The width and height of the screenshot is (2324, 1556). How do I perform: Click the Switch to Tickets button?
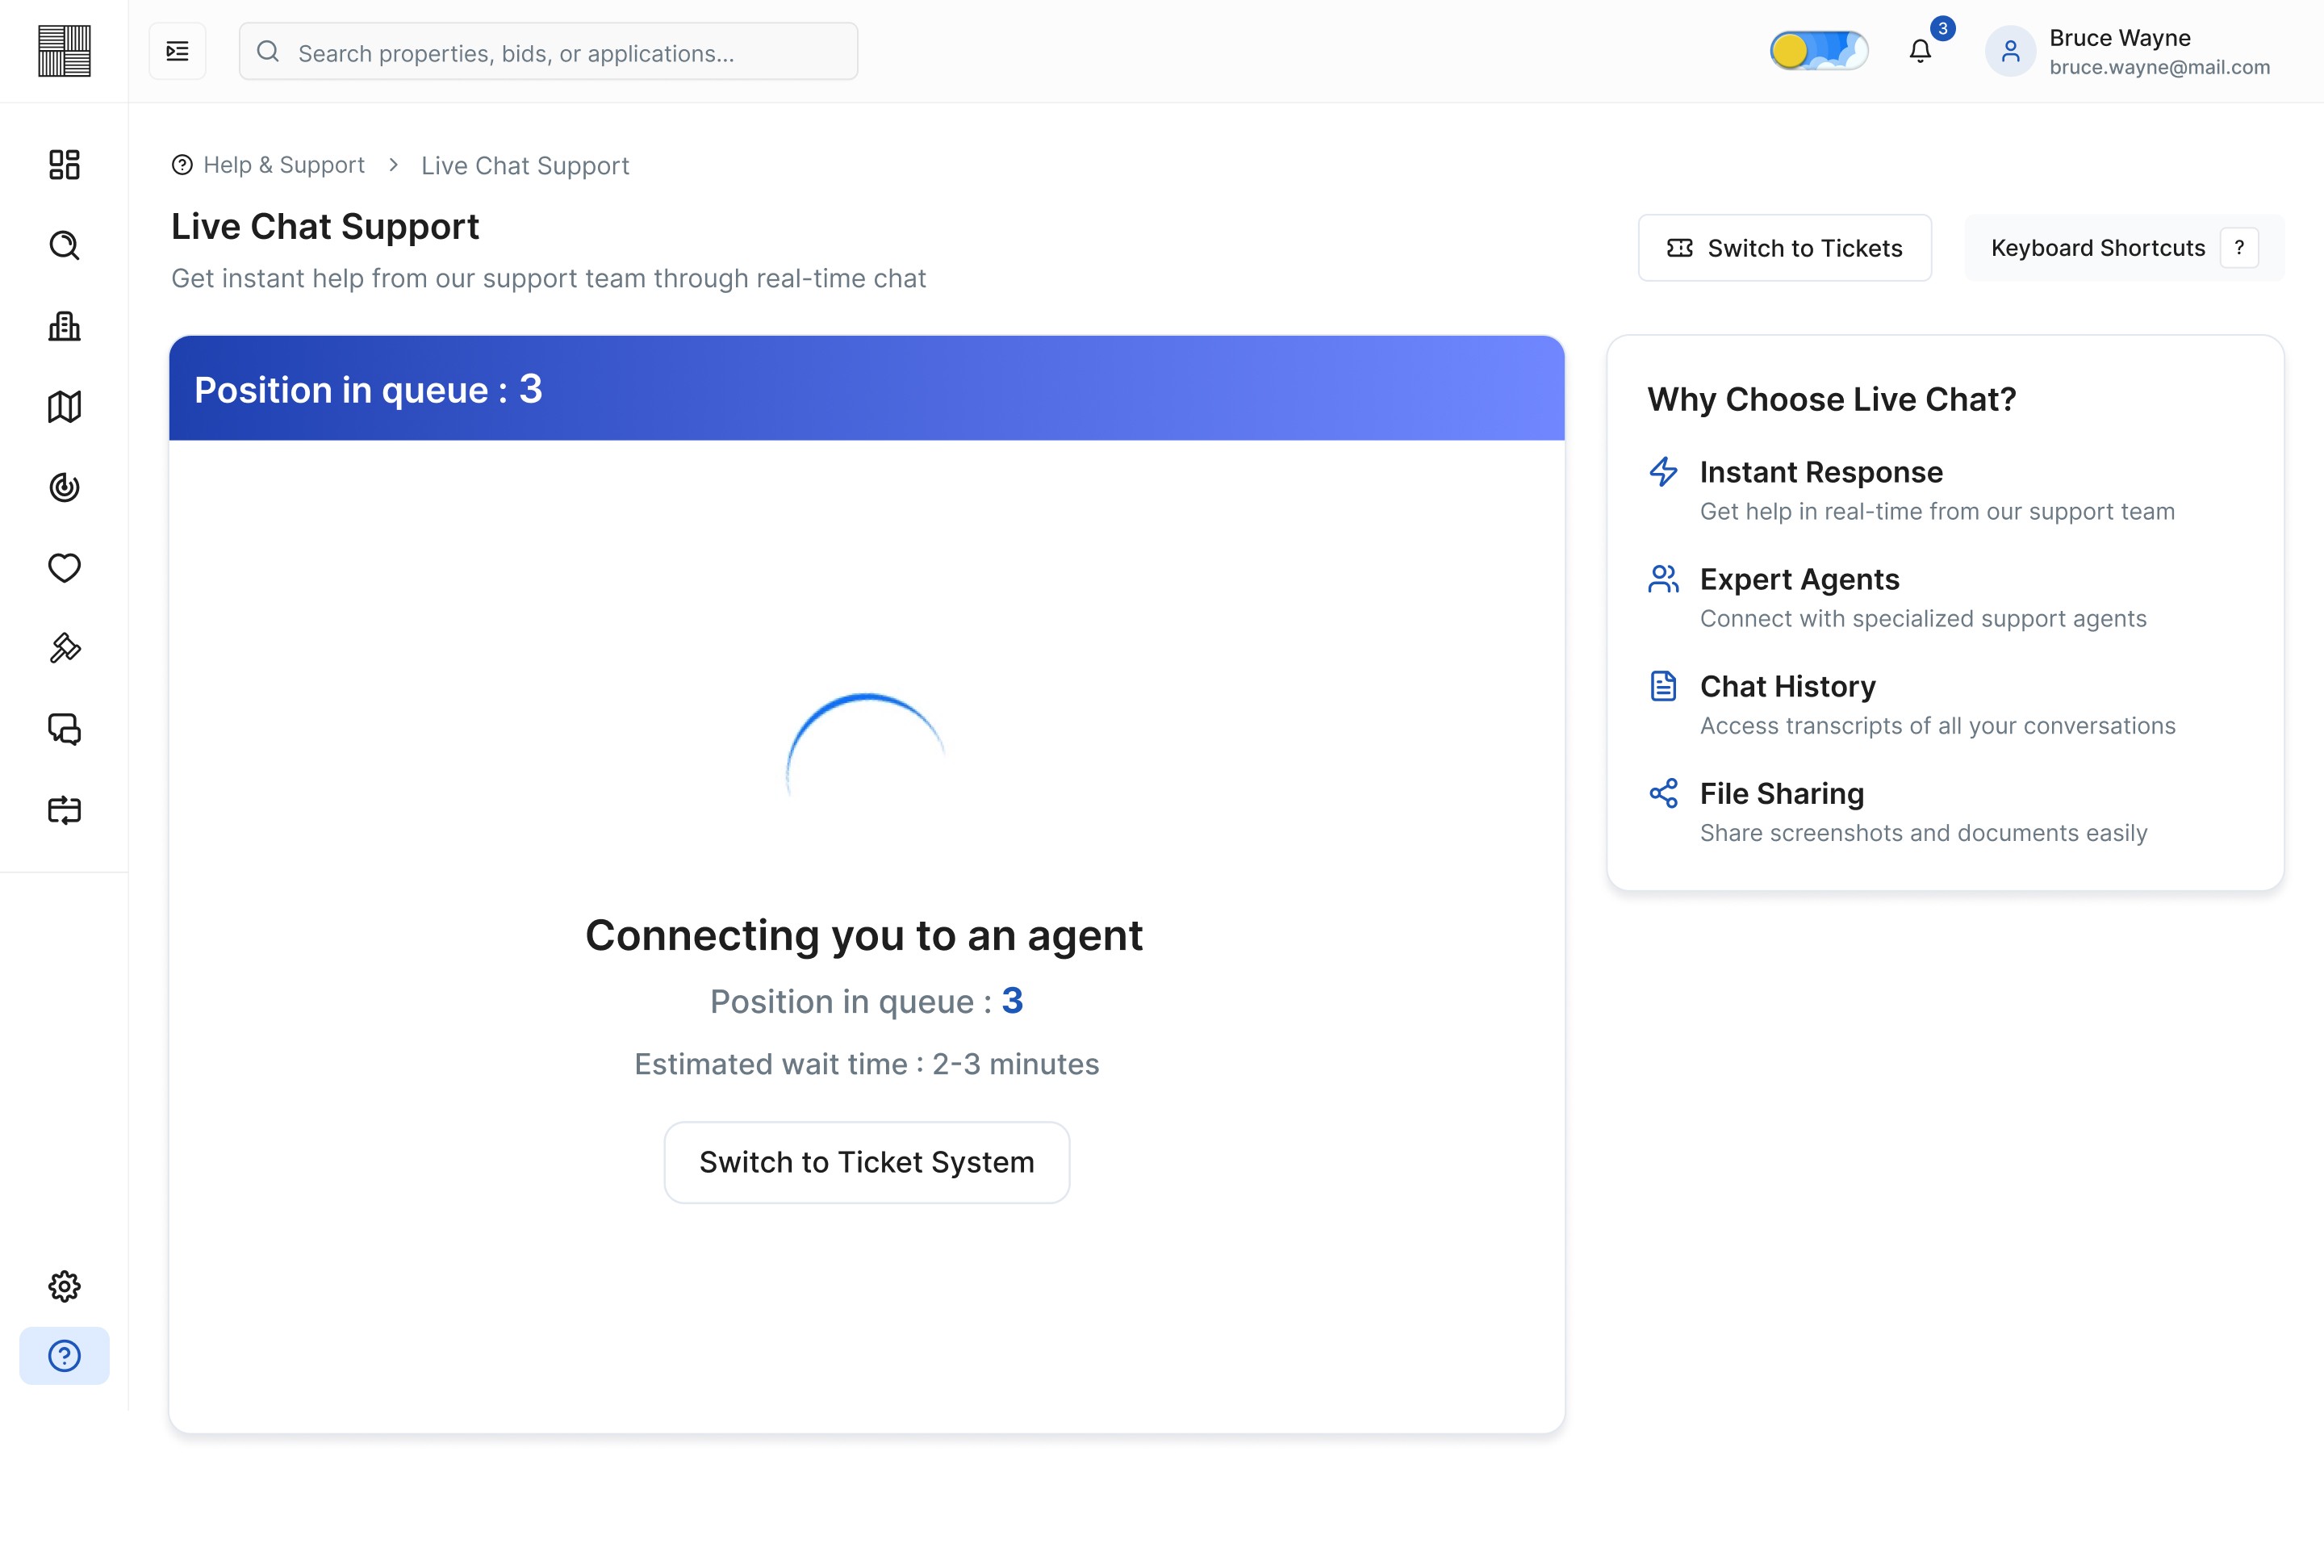pos(1784,248)
